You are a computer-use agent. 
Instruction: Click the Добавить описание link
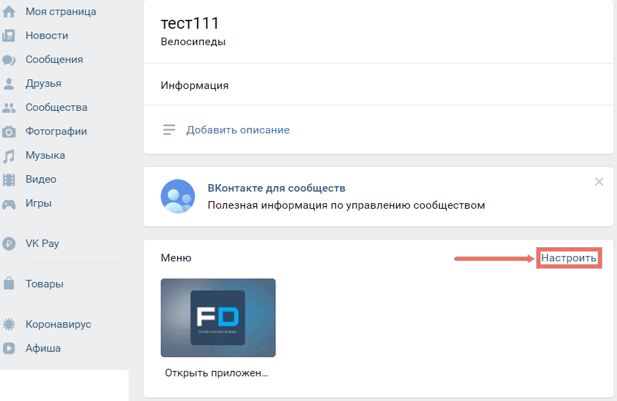(237, 130)
